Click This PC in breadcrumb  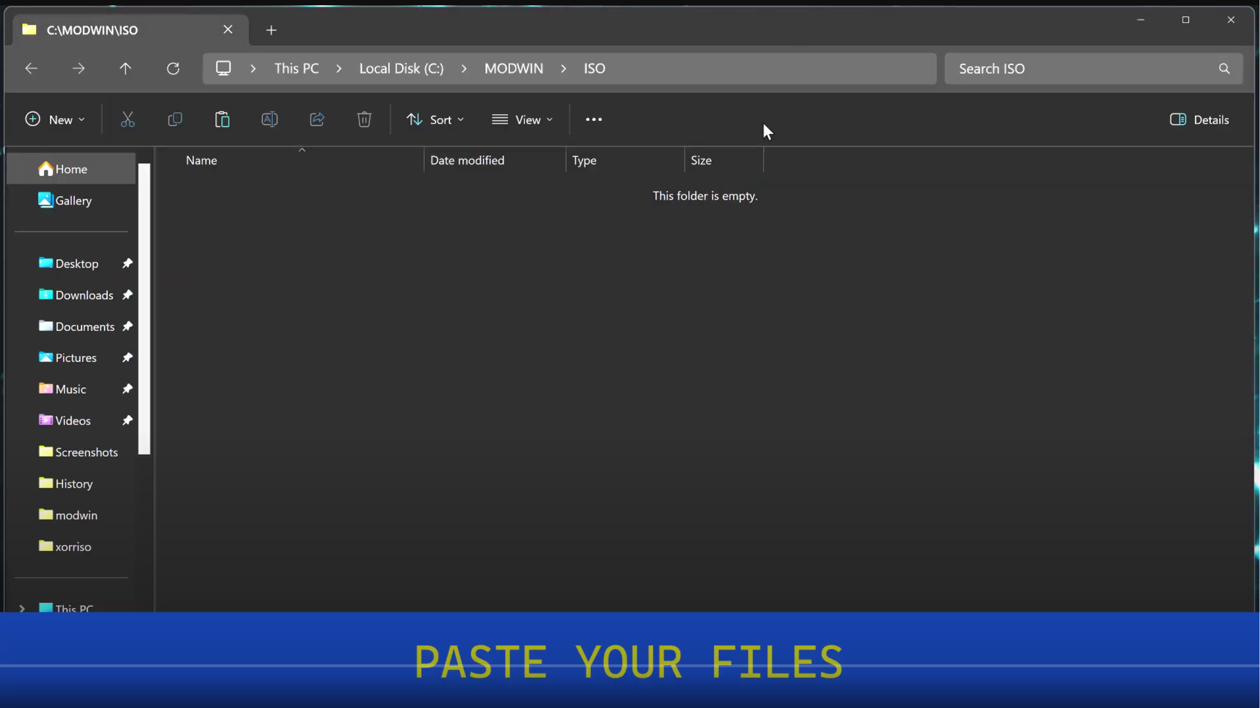click(297, 69)
